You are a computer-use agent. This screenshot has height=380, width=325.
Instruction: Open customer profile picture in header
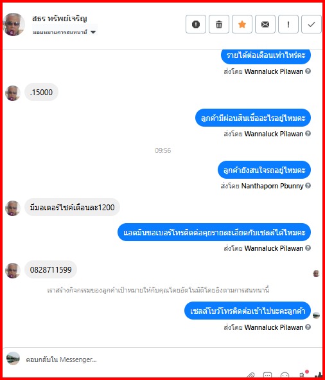(13, 24)
